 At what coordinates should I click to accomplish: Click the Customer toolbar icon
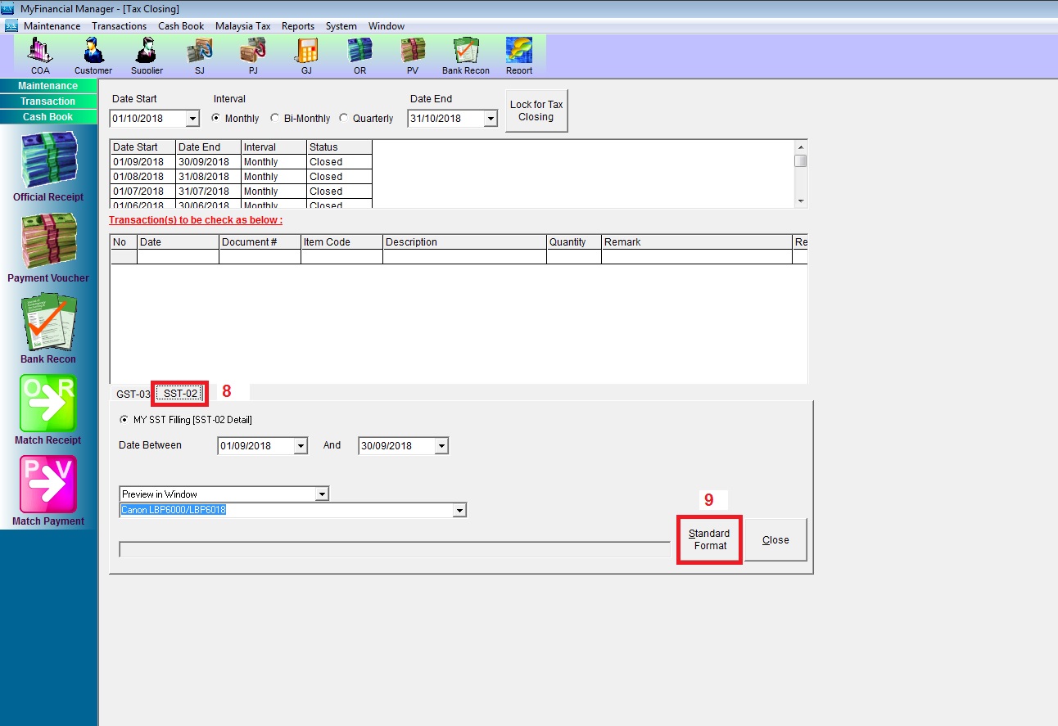pos(93,55)
